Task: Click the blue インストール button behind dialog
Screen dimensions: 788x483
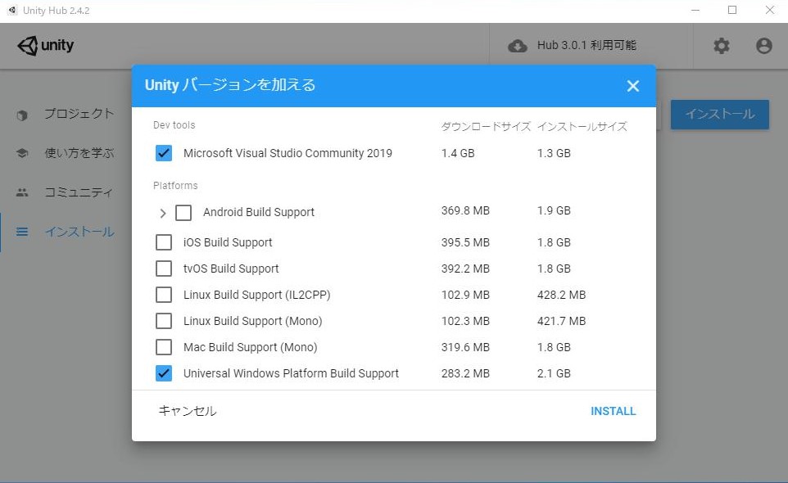Action: [x=720, y=115]
